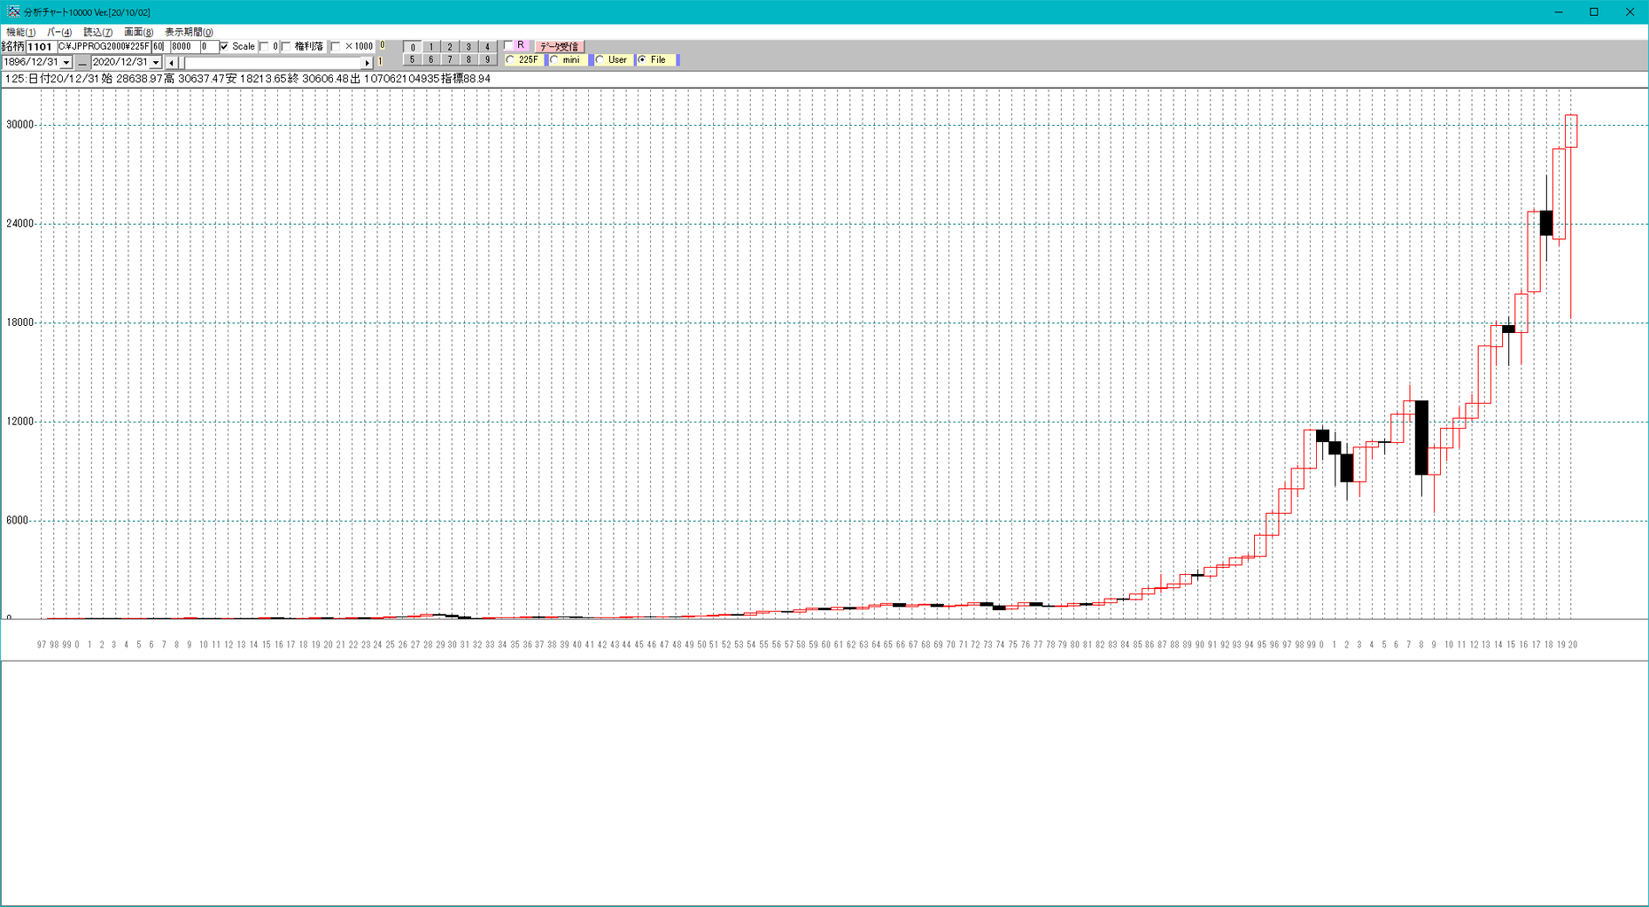
Task: Click number button 9 in the keypad grid
Action: coord(486,59)
